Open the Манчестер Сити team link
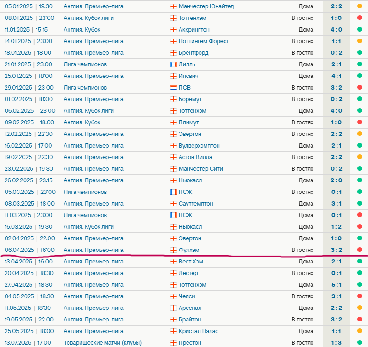368x347 pixels. (x=200, y=169)
